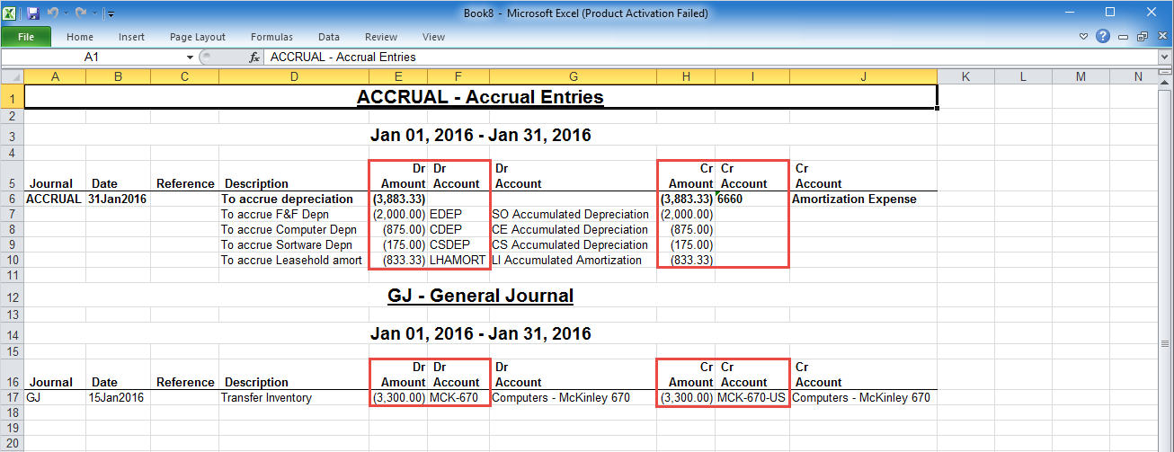
Task: Open the File tab
Action: (x=26, y=37)
